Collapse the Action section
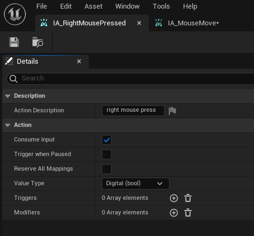Image resolution: width=254 pixels, height=236 pixels. tap(8, 125)
